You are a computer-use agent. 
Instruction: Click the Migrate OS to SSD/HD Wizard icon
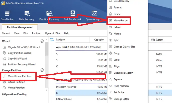pyautogui.click(x=4, y=47)
